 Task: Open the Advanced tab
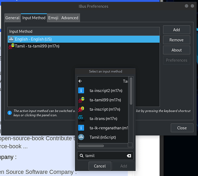tap(70, 18)
